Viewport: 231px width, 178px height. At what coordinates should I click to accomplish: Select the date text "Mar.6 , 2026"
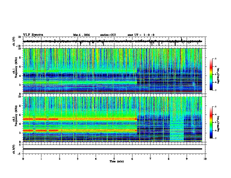pyautogui.click(x=81, y=35)
